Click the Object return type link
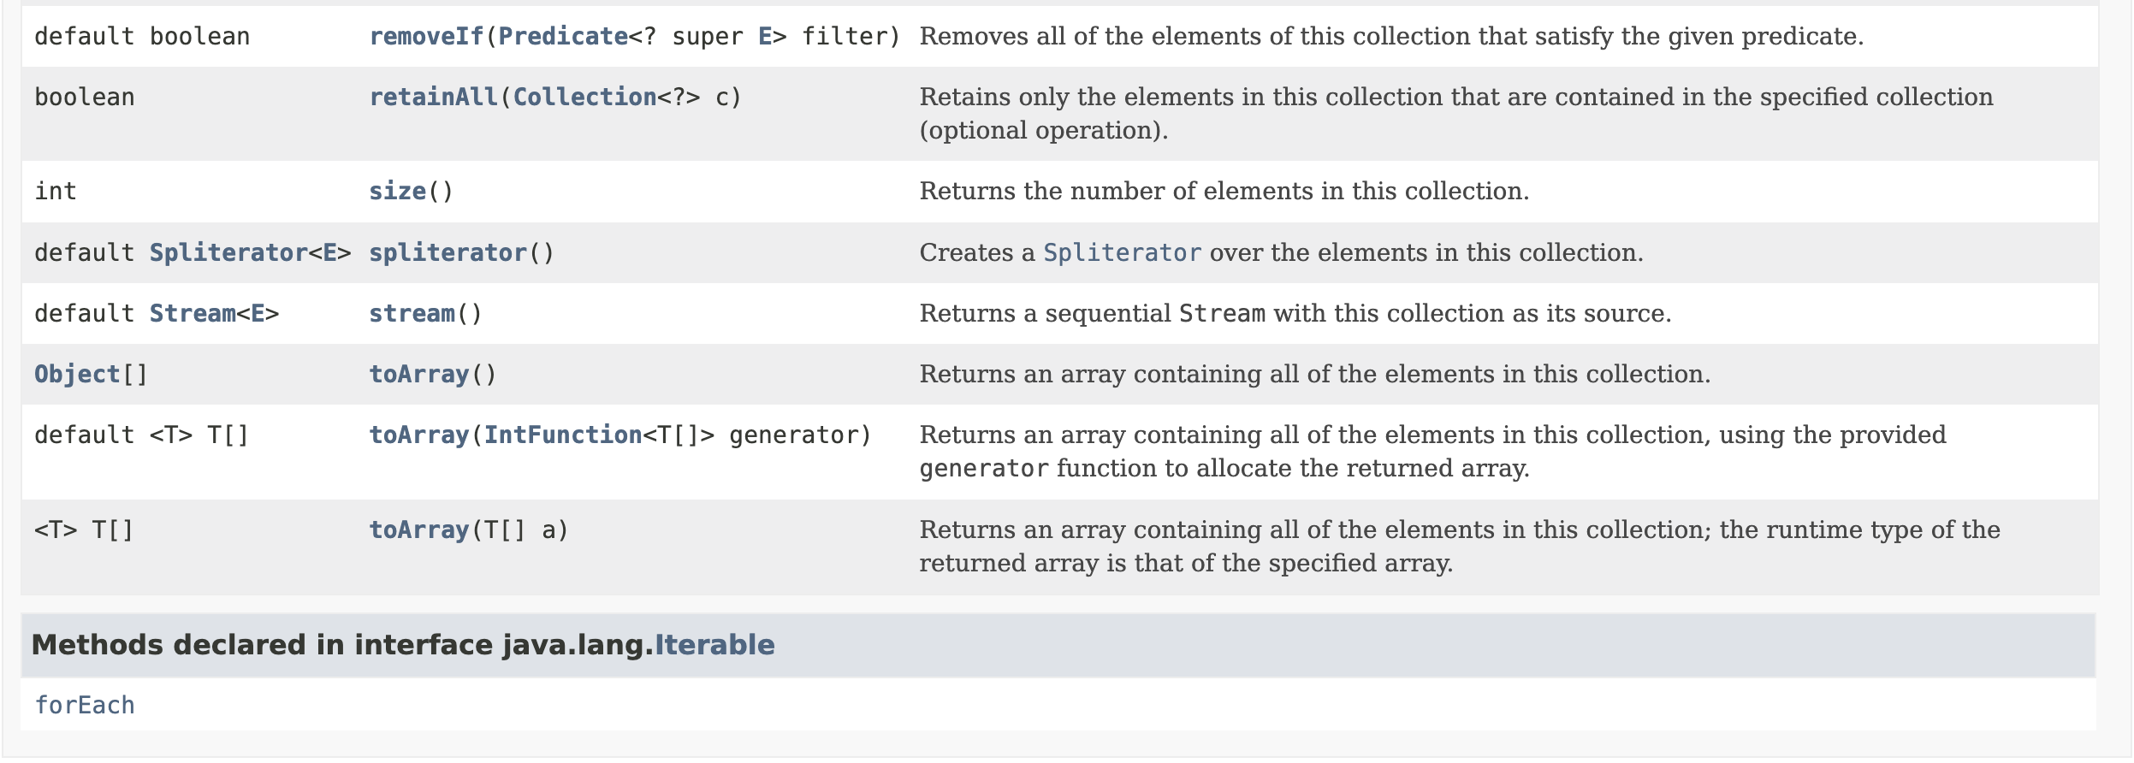This screenshot has height=763, width=2134. 77,375
